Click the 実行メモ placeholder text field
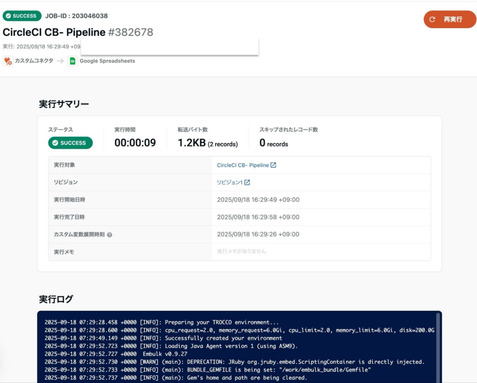 [241, 251]
